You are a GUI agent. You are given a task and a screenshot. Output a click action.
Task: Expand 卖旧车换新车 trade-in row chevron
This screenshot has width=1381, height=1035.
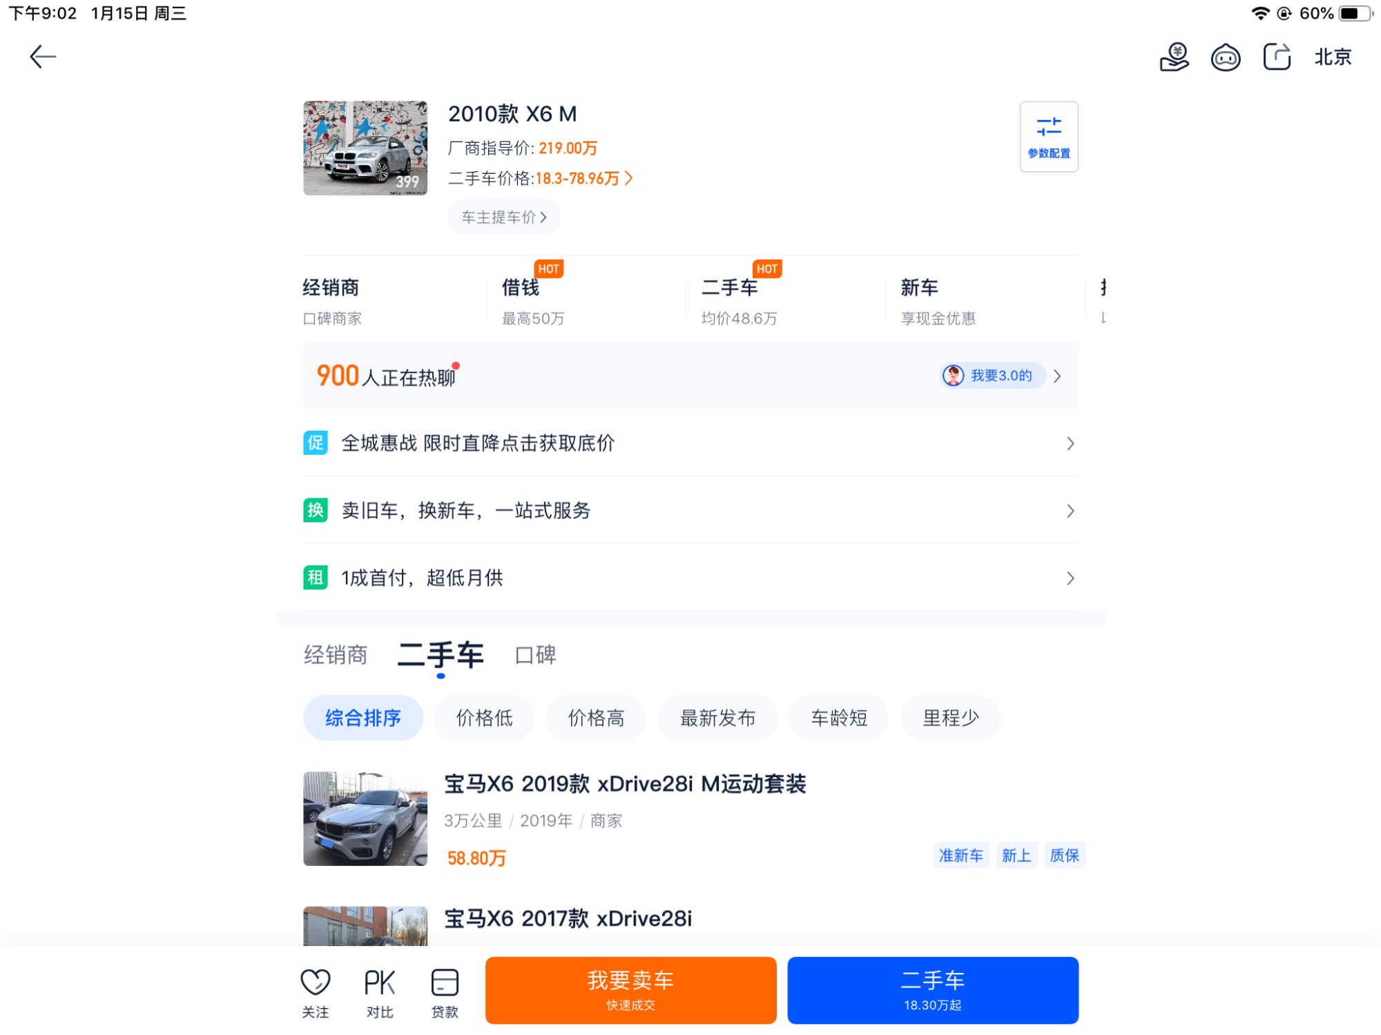(1070, 511)
